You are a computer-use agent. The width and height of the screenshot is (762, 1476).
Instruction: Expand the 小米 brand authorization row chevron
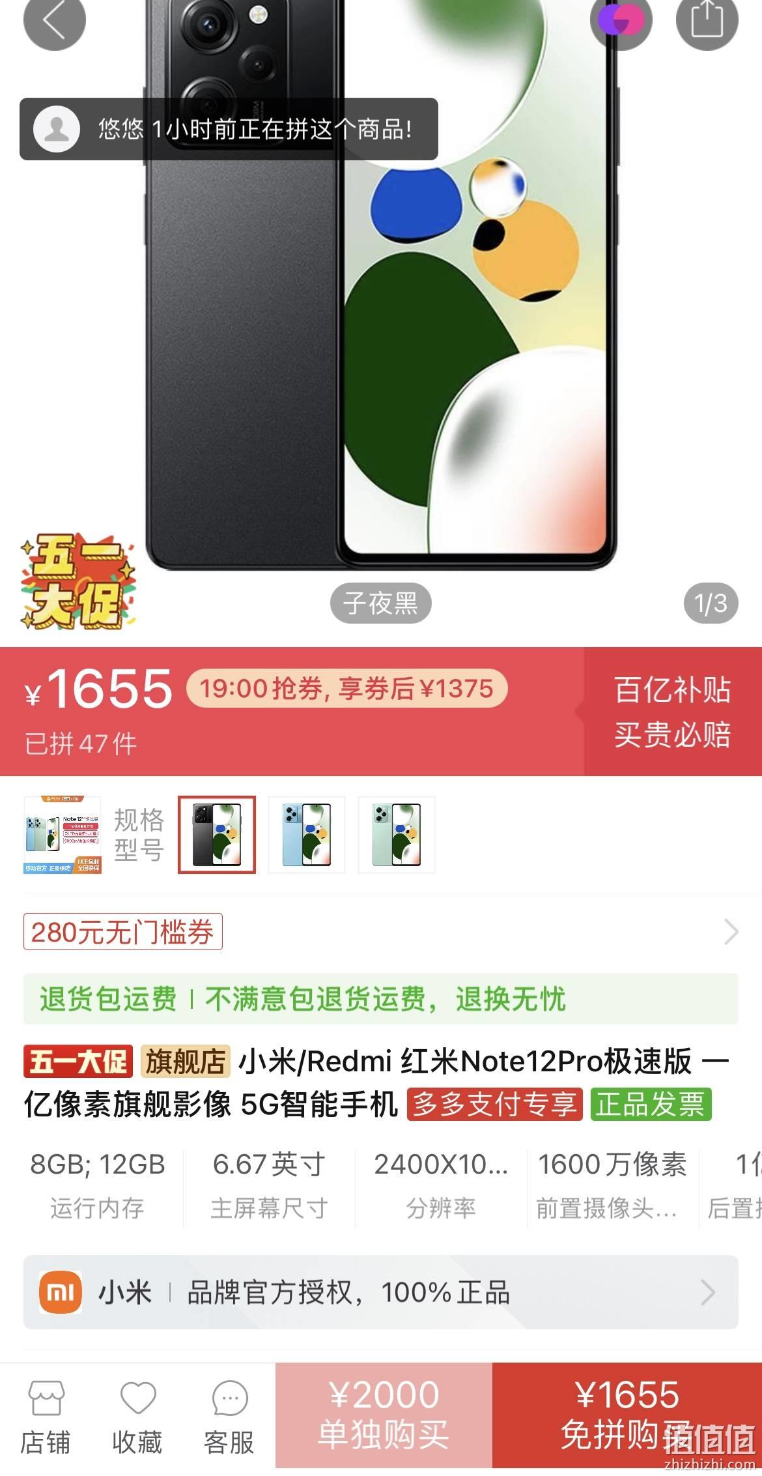708,1292
